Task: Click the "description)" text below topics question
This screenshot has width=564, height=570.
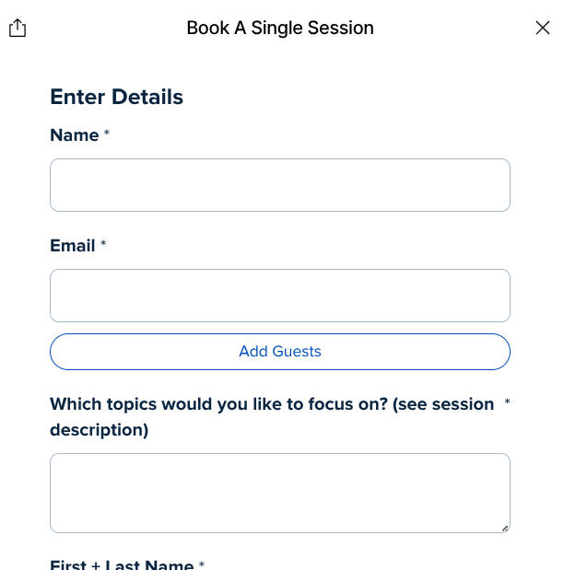Action: (x=100, y=430)
